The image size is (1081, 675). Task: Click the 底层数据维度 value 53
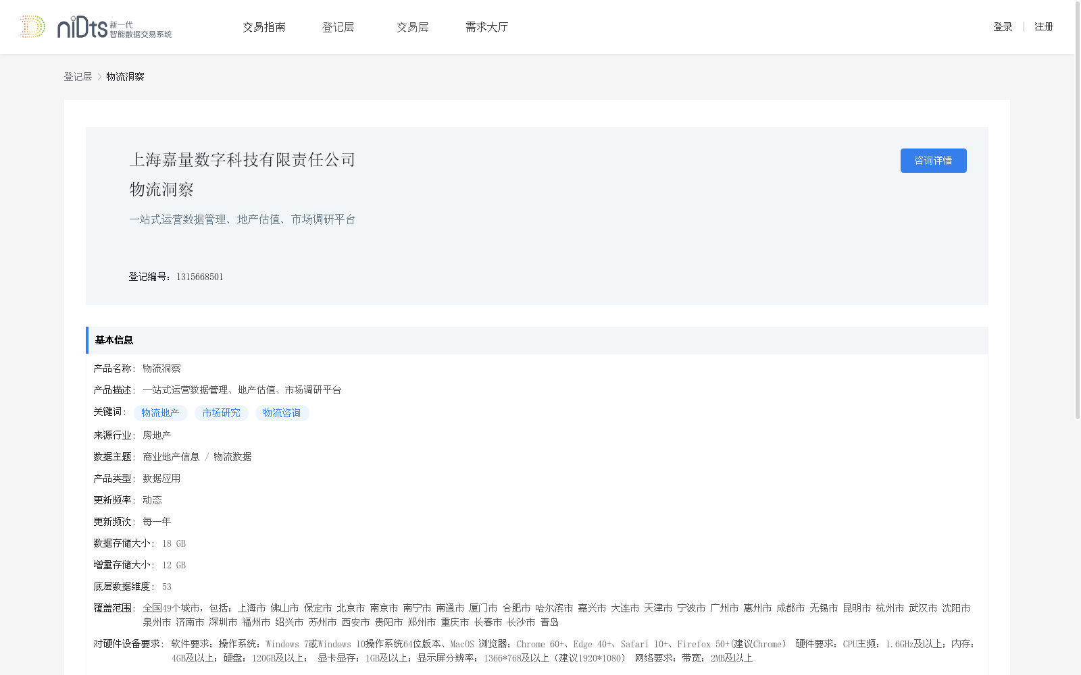pyautogui.click(x=166, y=587)
